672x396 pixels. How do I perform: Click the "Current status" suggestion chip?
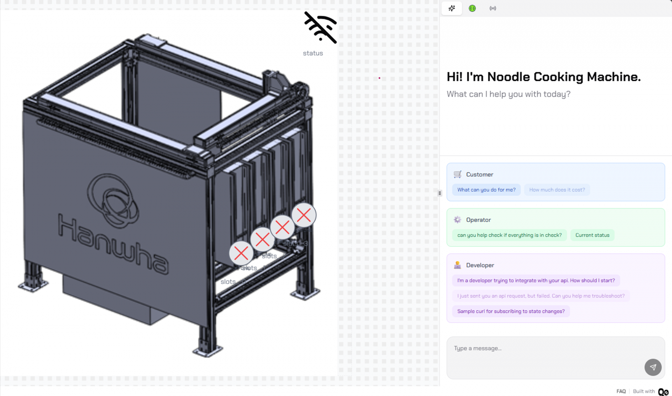(x=592, y=235)
